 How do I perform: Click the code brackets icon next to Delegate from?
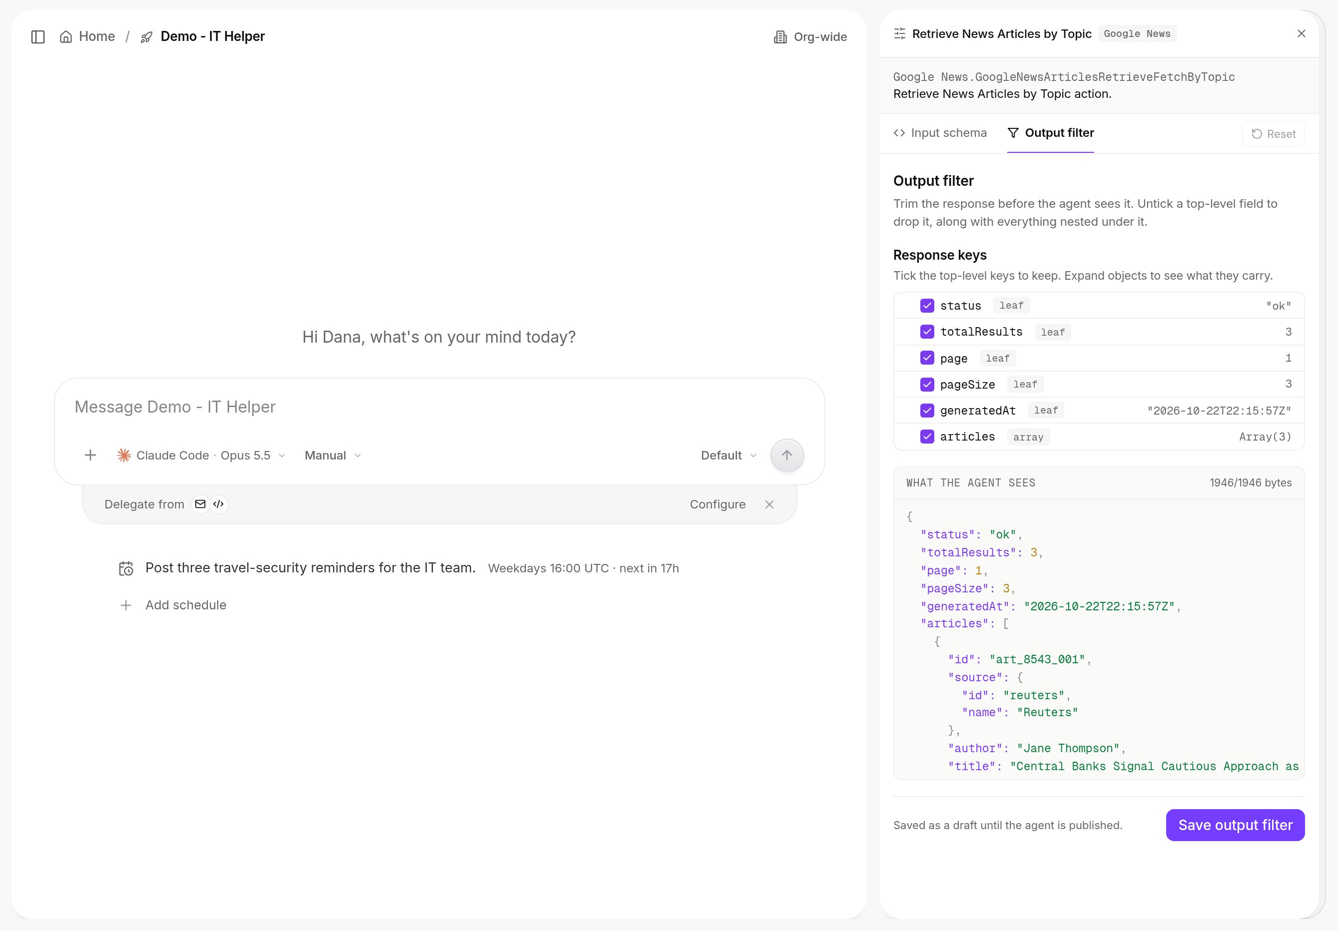click(218, 504)
